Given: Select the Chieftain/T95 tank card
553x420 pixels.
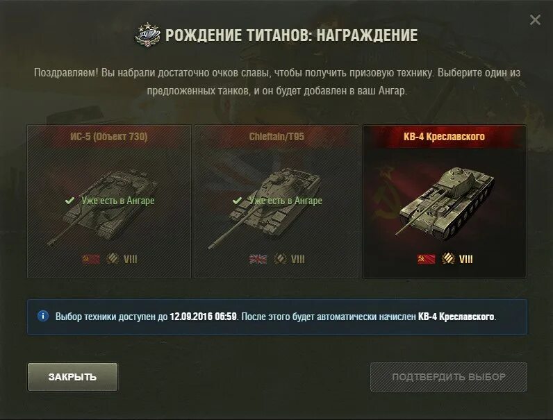Looking at the screenshot, I should [276, 201].
